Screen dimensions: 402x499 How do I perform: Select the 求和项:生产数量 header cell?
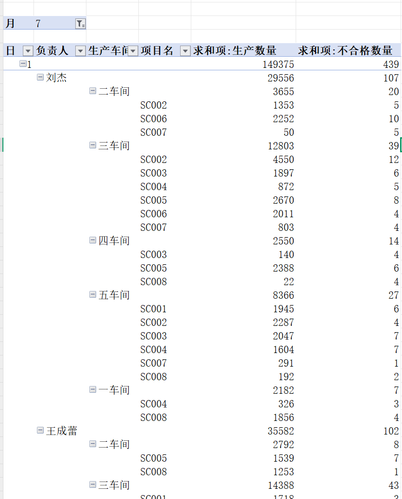click(243, 51)
